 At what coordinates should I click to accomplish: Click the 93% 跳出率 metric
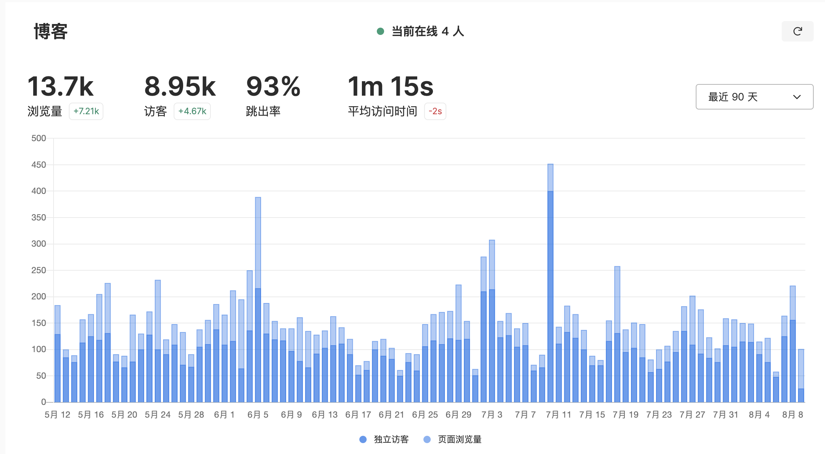(273, 87)
